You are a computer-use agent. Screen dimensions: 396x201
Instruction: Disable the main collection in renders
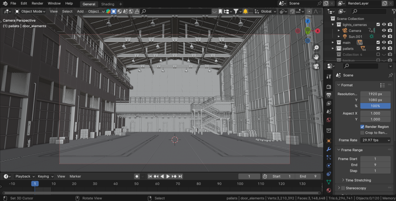tap(390, 42)
